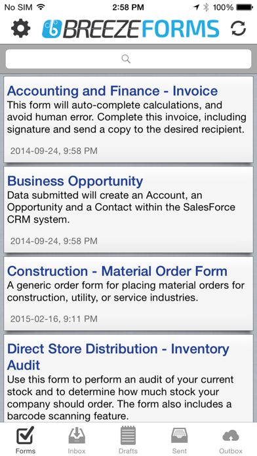Tap the magnifying glass search icon
The width and height of the screenshot is (257, 456).
pyautogui.click(x=126, y=59)
